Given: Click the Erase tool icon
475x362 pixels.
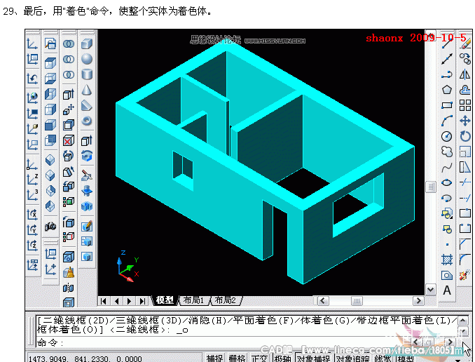Looking at the screenshot, I should pyautogui.click(x=465, y=43).
